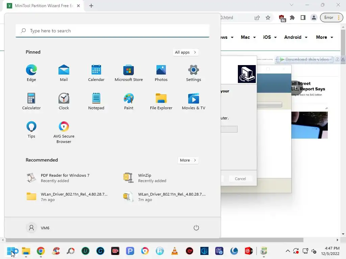Open Notepad from pinned apps

(x=96, y=101)
